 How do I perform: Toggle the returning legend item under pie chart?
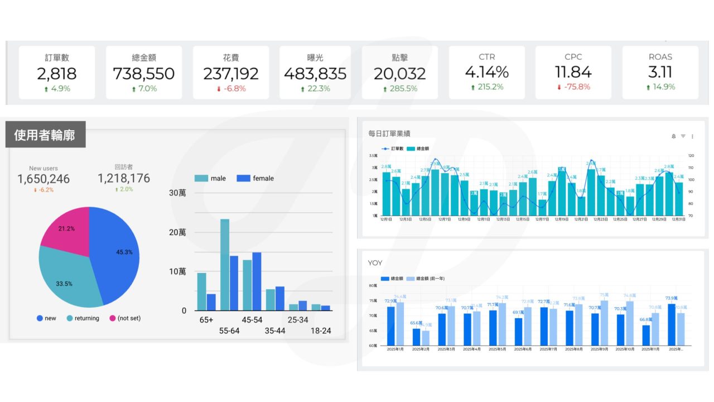pyautogui.click(x=83, y=318)
